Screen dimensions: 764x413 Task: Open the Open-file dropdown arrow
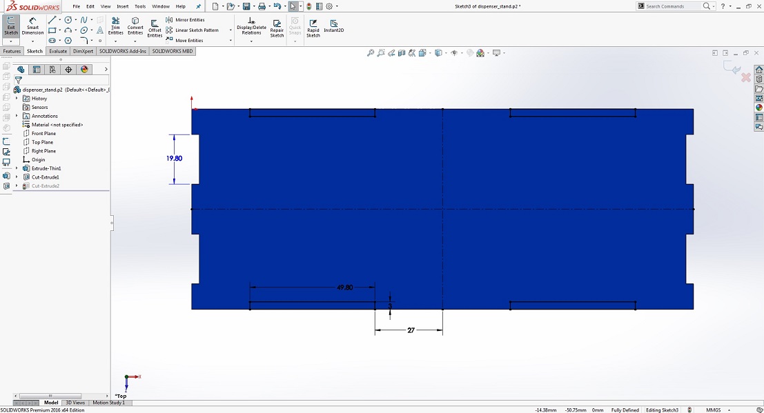click(x=238, y=6)
